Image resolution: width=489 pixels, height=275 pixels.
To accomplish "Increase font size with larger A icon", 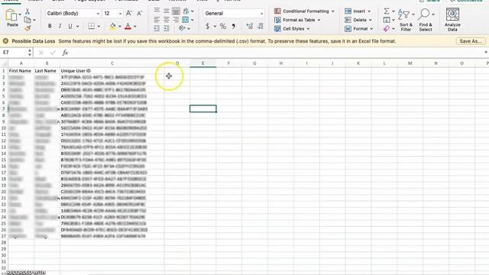I will (129, 13).
